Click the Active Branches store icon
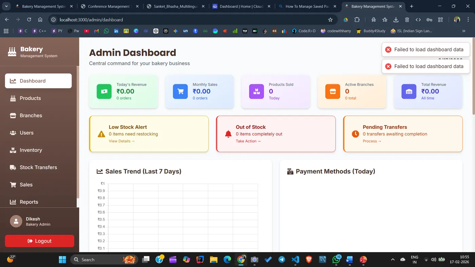 click(x=332, y=91)
